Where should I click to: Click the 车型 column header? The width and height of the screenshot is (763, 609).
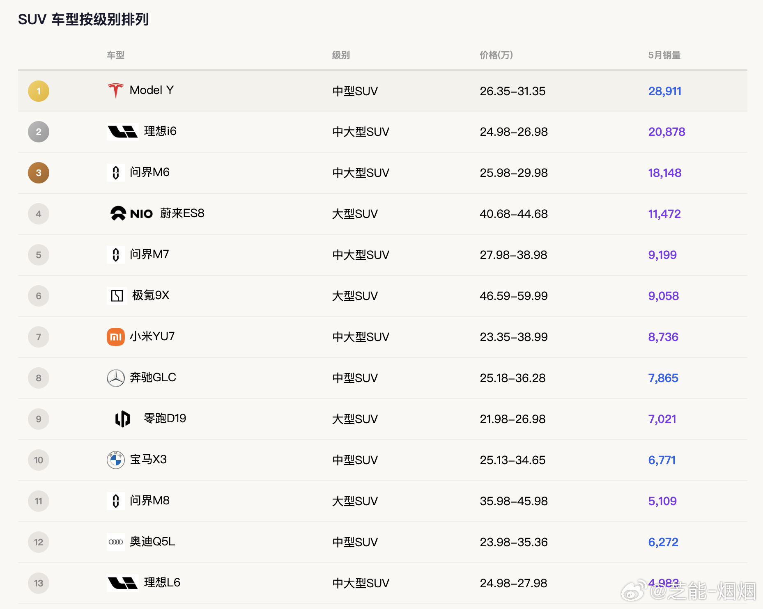point(115,55)
